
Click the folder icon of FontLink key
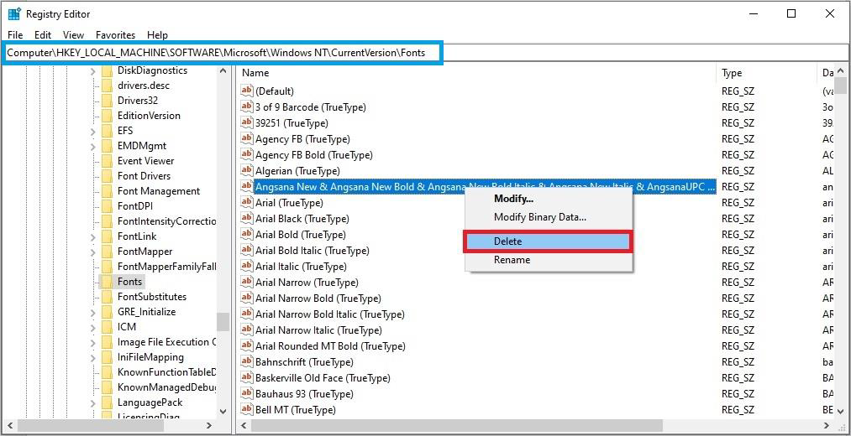click(x=107, y=236)
